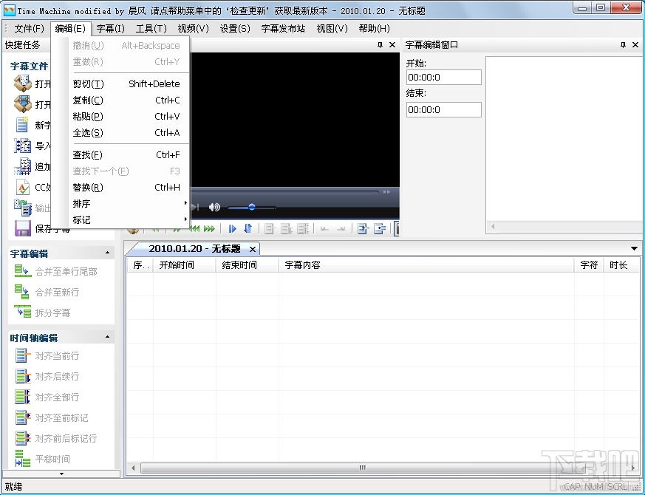This screenshot has width=645, height=495.
Task: Open the 字幕(I) menu
Action: pos(111,28)
